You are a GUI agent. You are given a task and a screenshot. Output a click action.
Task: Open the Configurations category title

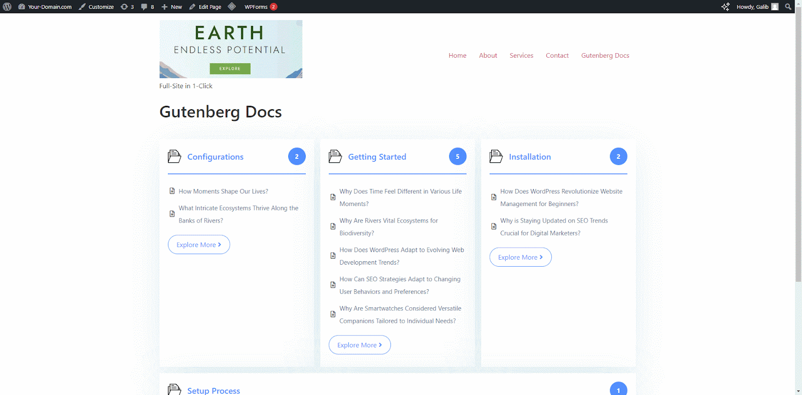[216, 157]
